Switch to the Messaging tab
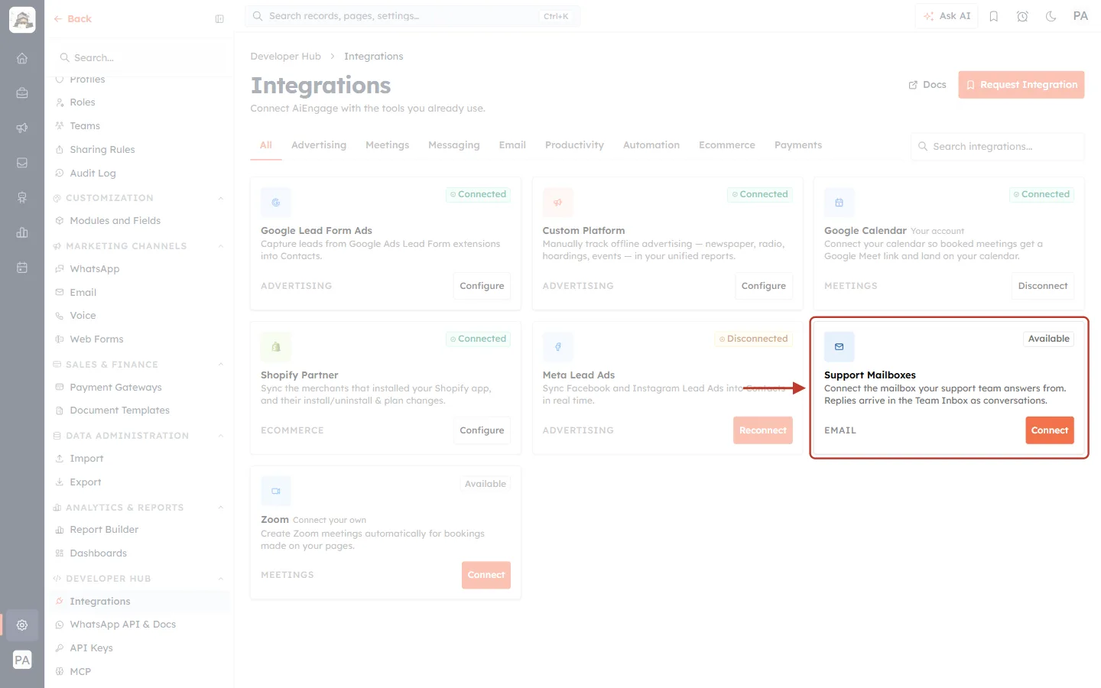 pyautogui.click(x=454, y=145)
